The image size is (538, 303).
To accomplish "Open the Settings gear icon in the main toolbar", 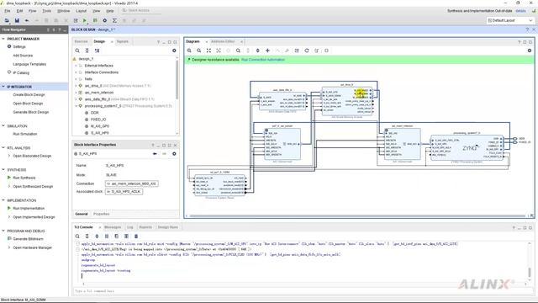I will pos(104,20).
